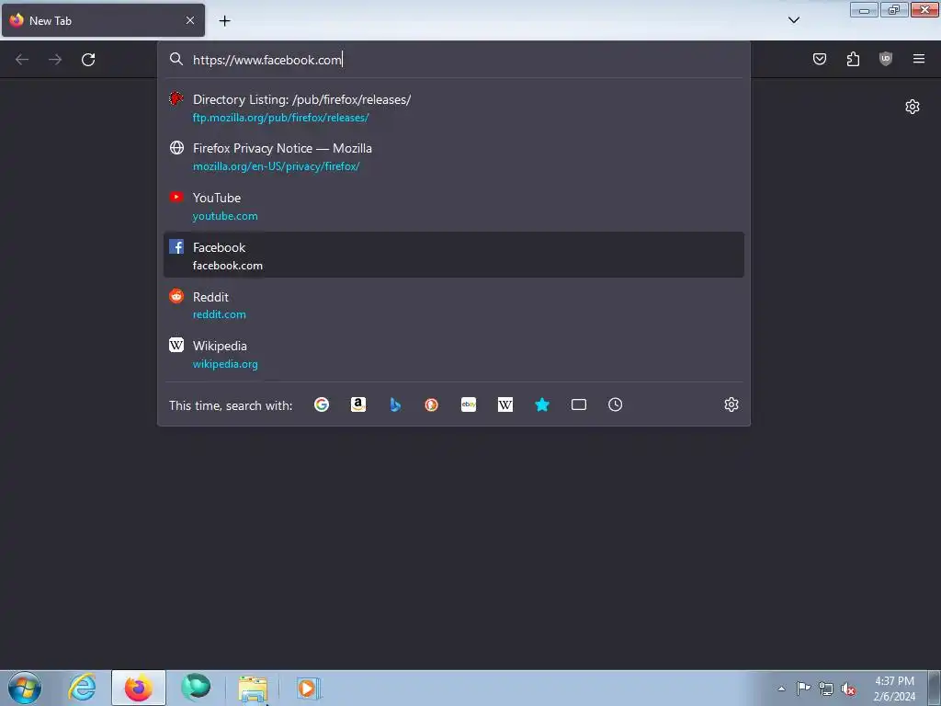Search this time with DuckDuckGo

(432, 404)
